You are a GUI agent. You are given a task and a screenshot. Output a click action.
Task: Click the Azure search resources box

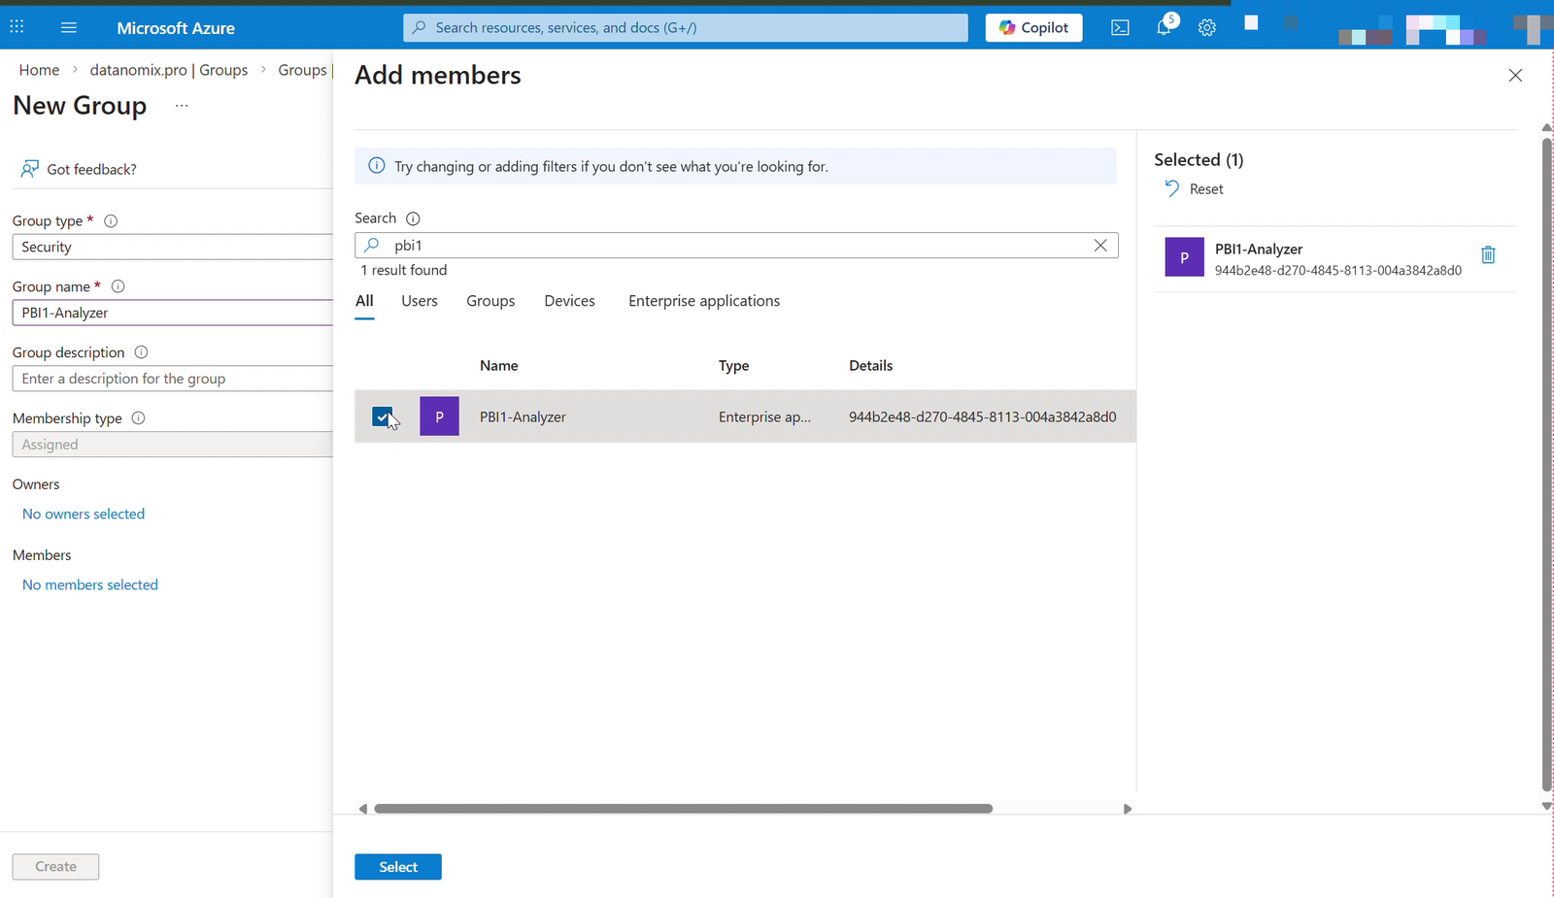pyautogui.click(x=686, y=27)
